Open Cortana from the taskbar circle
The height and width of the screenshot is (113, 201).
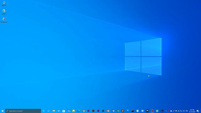click(44, 111)
